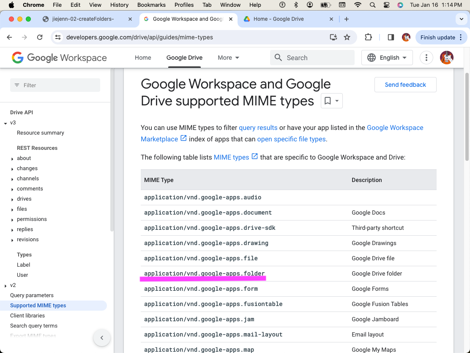Viewport: 470px width, 353px height.
Task: Click the browser back arrow
Action: (10, 37)
